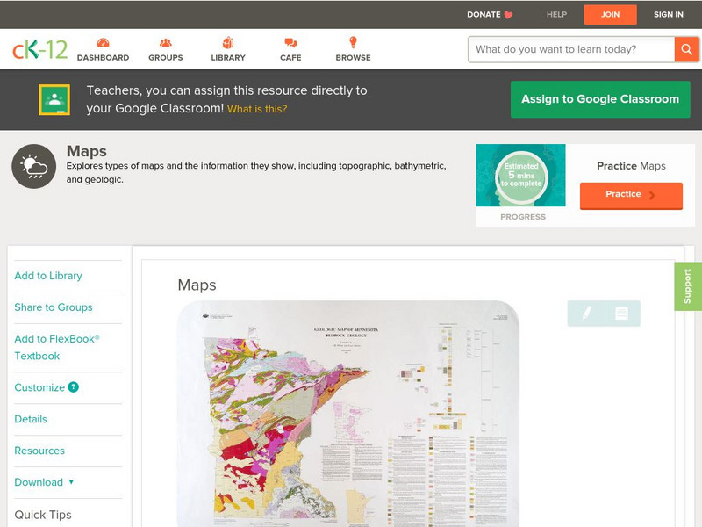Open the Cafe chat bubbles icon
This screenshot has height=527, width=702.
pos(290,42)
